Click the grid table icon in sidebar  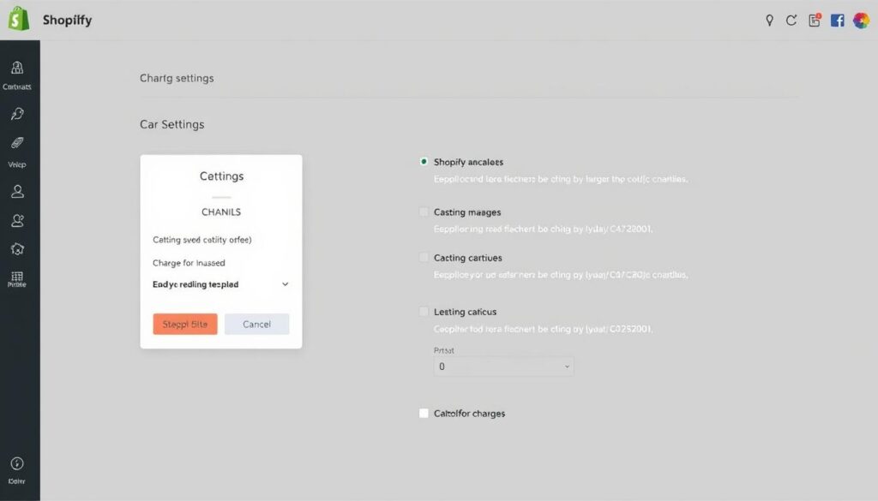coord(18,277)
